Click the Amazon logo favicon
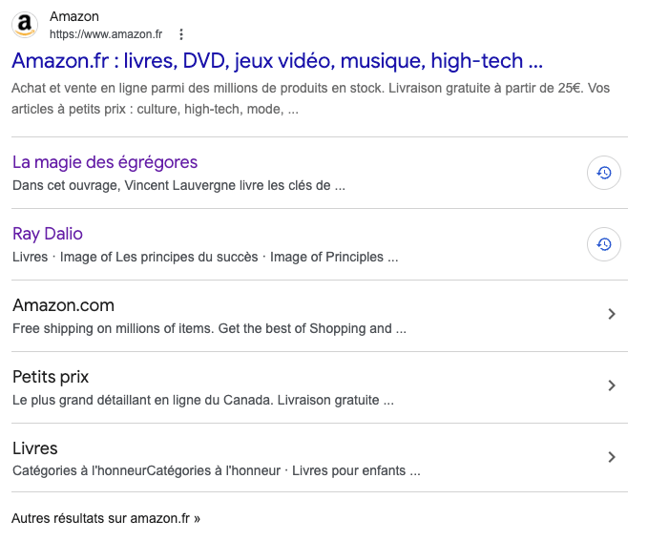This screenshot has height=541, width=648. pyautogui.click(x=25, y=25)
